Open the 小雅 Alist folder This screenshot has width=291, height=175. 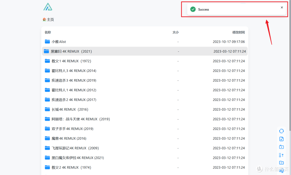pos(59,42)
